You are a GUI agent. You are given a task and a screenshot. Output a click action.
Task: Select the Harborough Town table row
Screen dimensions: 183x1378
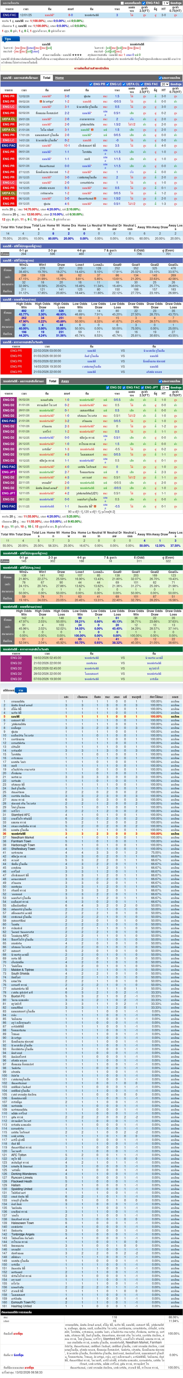point(92,845)
